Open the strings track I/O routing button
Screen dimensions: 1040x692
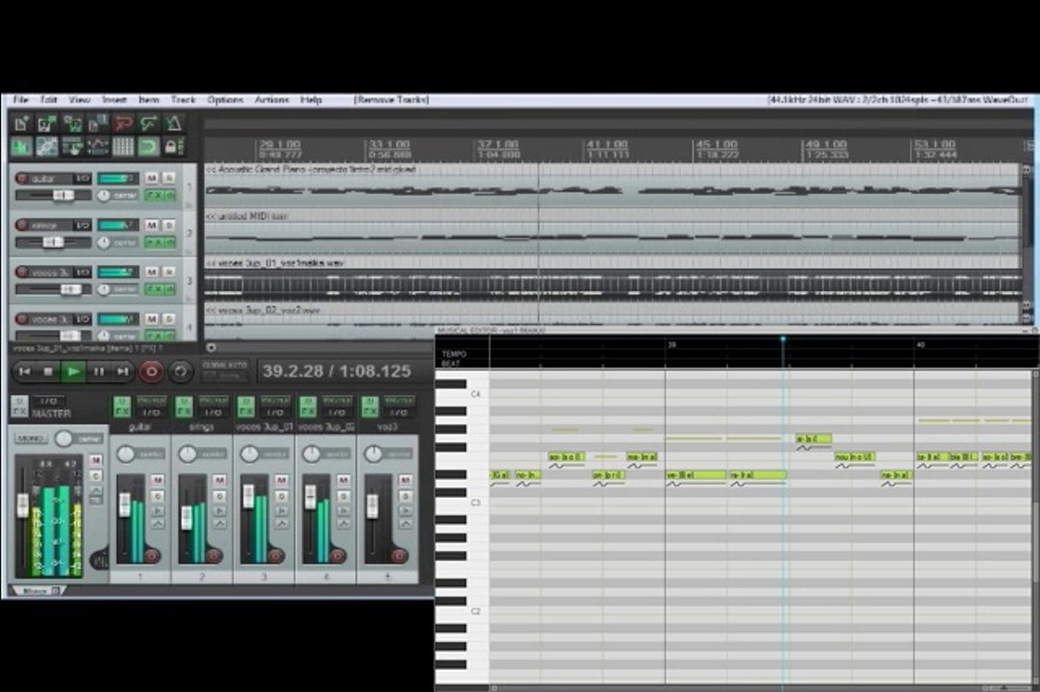click(82, 225)
